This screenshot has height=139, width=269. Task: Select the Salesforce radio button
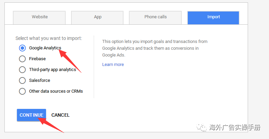click(22, 80)
